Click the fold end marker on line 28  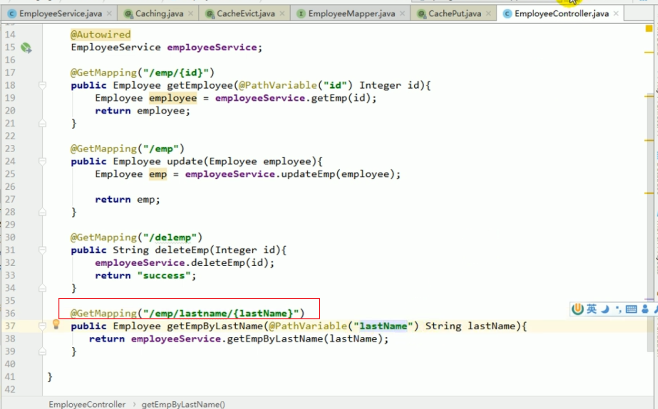click(x=42, y=212)
